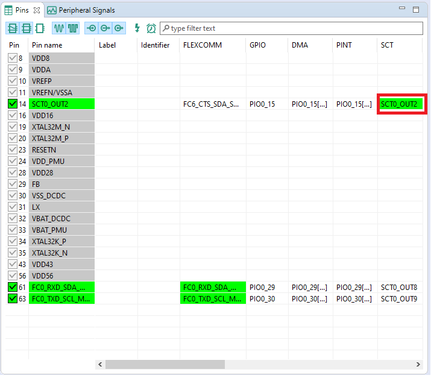Click the crossed-out chip filter icon
The height and width of the screenshot is (384, 431).
[13, 28]
